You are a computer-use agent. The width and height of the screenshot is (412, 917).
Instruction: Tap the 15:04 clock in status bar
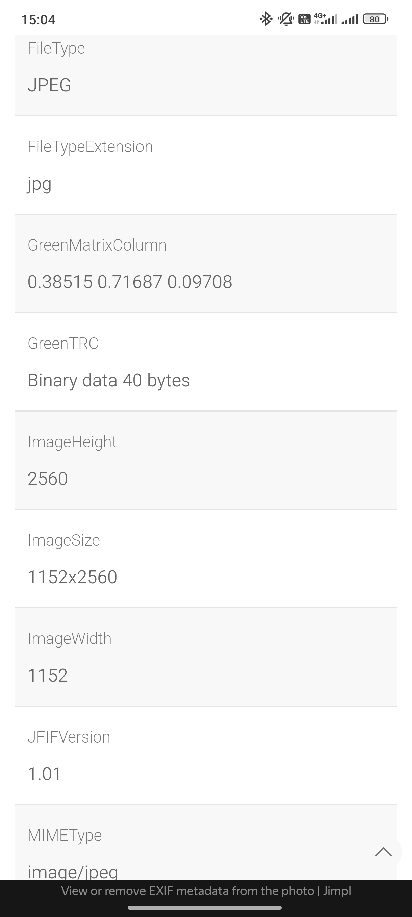(38, 20)
